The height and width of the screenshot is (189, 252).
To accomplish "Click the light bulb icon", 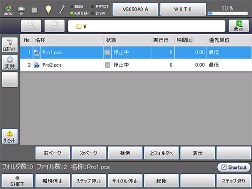I will point(48,9).
